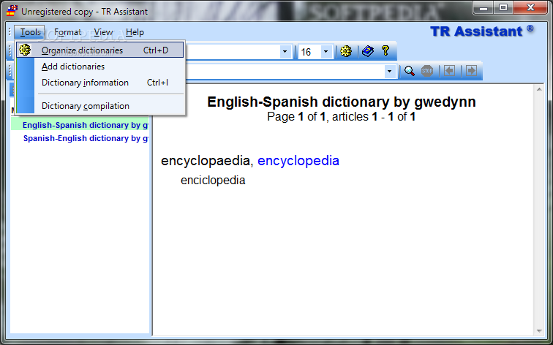Click the STOP search icon
The image size is (553, 345).
(427, 71)
